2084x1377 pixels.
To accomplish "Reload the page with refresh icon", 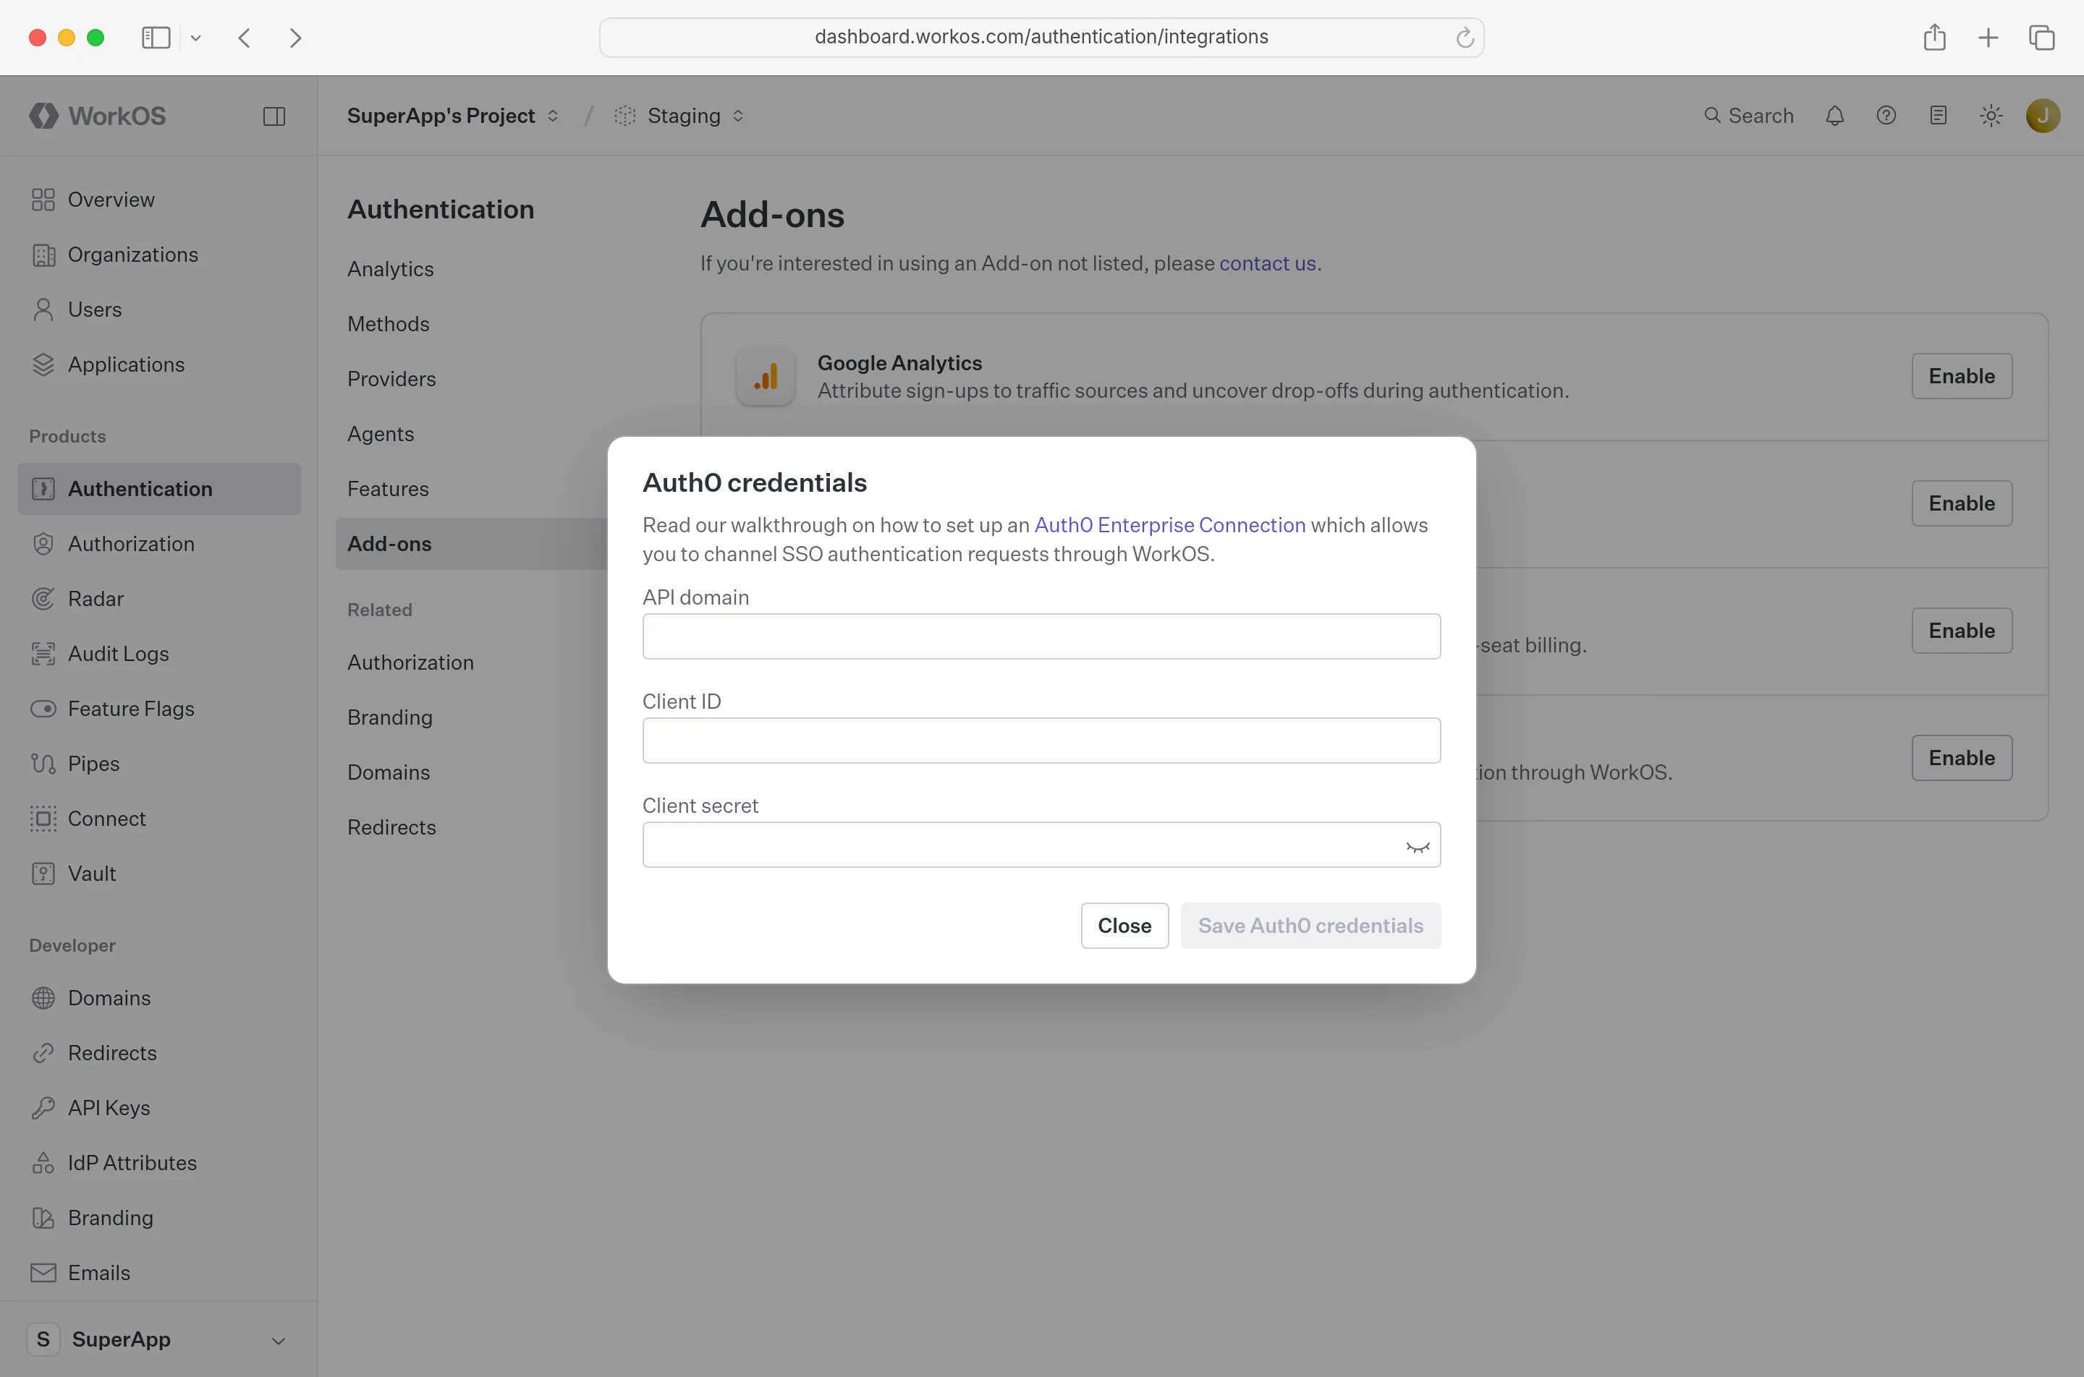I will pos(1465,38).
